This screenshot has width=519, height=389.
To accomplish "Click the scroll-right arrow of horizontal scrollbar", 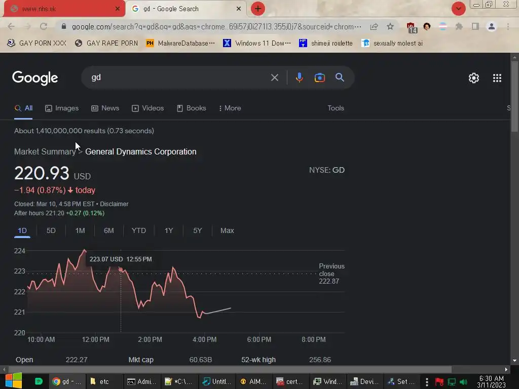I will coord(506,369).
